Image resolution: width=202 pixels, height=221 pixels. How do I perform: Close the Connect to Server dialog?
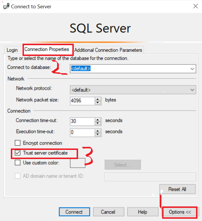point(195,6)
